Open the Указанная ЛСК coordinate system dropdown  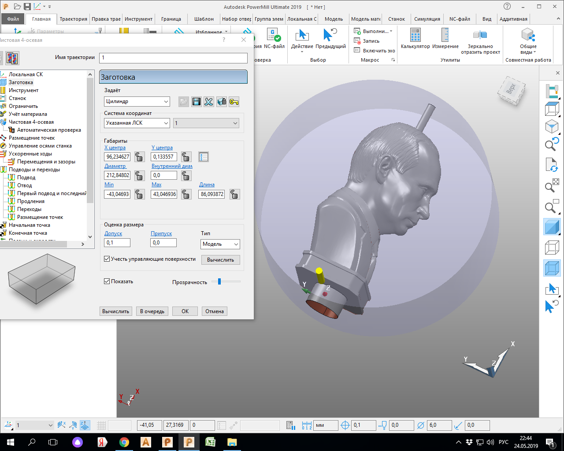[137, 123]
